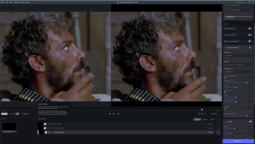Play the video preview

pyautogui.click(x=114, y=114)
